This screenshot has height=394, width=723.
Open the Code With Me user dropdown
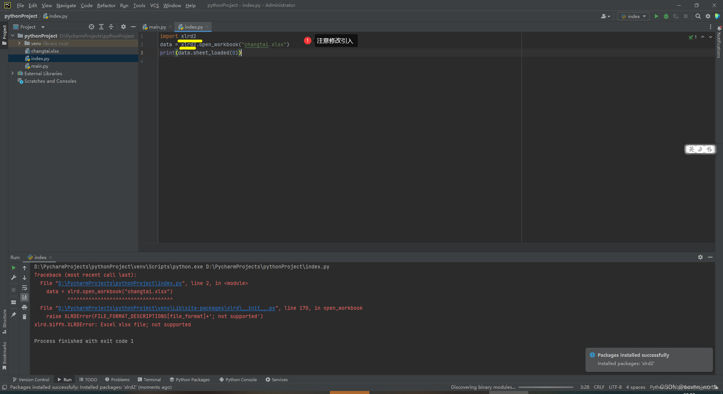(x=606, y=16)
